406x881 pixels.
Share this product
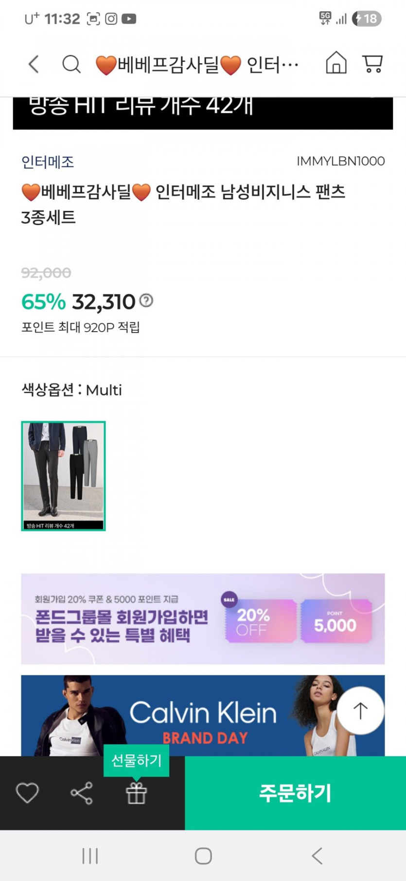pos(82,793)
